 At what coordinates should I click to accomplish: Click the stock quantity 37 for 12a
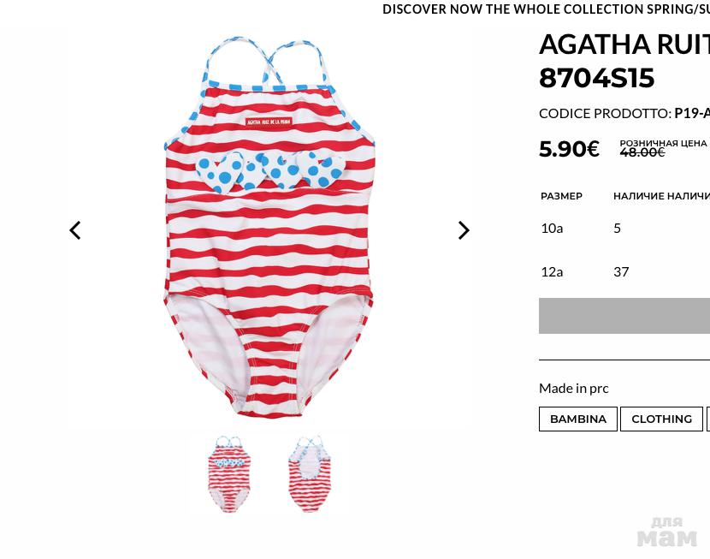(x=621, y=272)
